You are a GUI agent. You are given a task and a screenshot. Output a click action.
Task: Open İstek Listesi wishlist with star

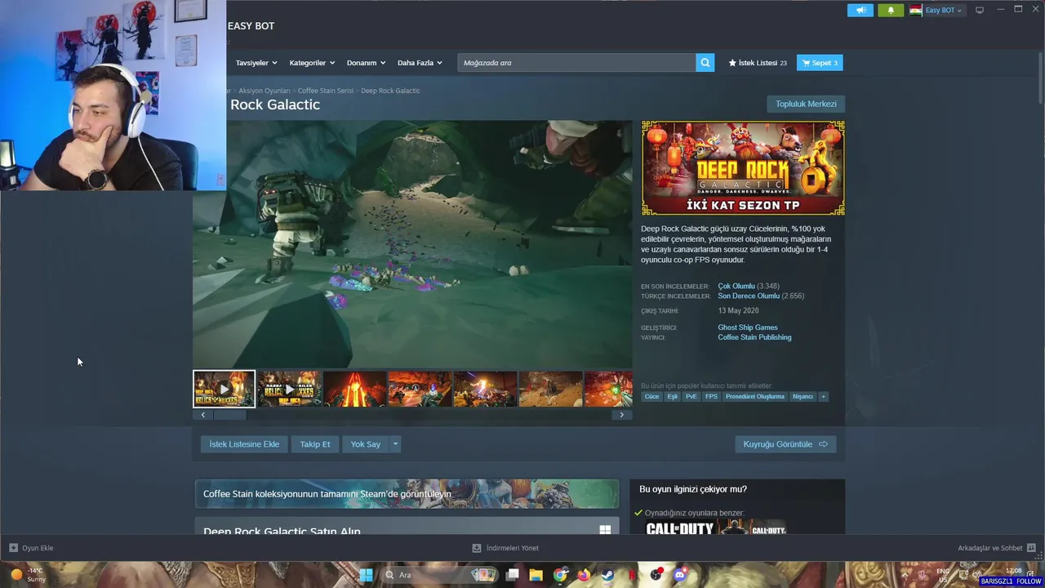(x=758, y=63)
